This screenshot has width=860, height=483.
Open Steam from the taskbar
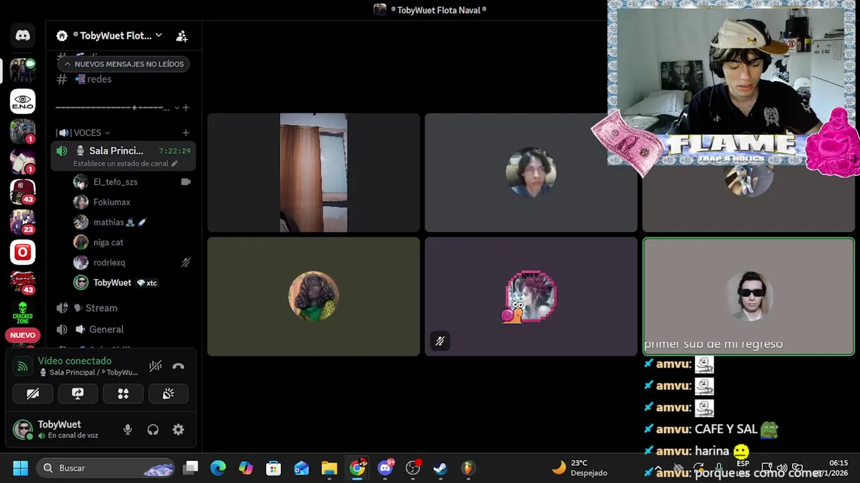pyautogui.click(x=440, y=468)
